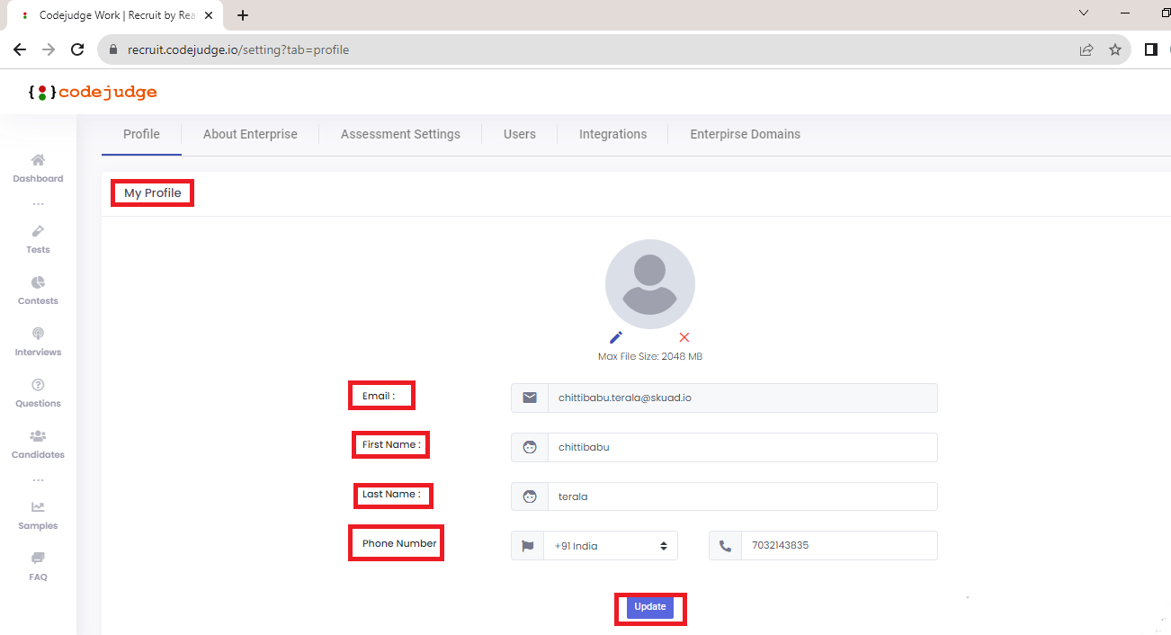Open the Samples section
The height and width of the screenshot is (635, 1171).
pyautogui.click(x=37, y=514)
